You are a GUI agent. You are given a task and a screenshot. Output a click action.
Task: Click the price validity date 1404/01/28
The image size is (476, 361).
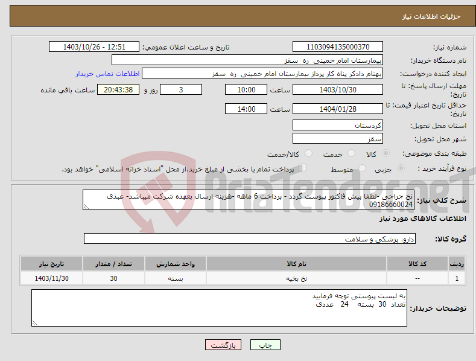coord(338,109)
